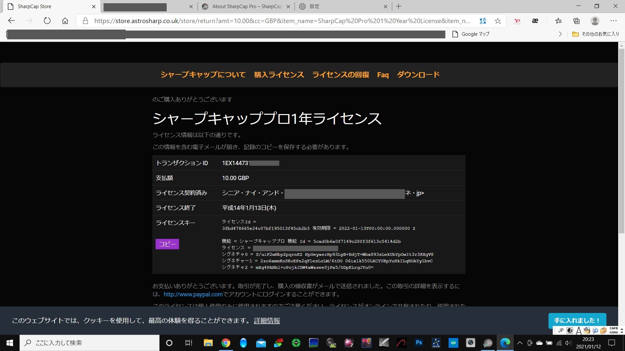Open OneDrive cloud tray icon

pos(539,343)
